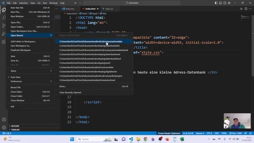This screenshot has width=254, height=143.
Task: Click the Split Editor icon
Action: (246, 9)
